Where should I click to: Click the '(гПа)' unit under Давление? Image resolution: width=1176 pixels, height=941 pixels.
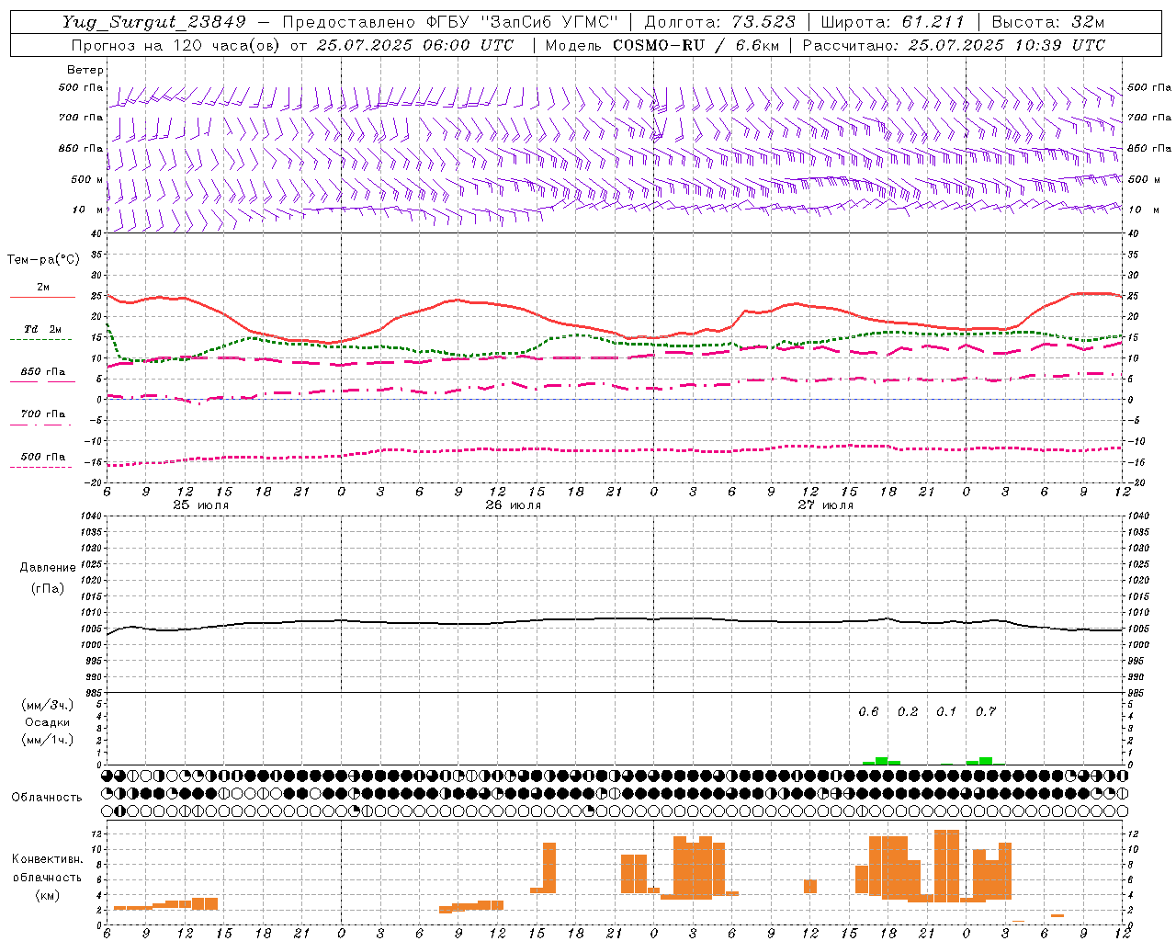click(46, 588)
